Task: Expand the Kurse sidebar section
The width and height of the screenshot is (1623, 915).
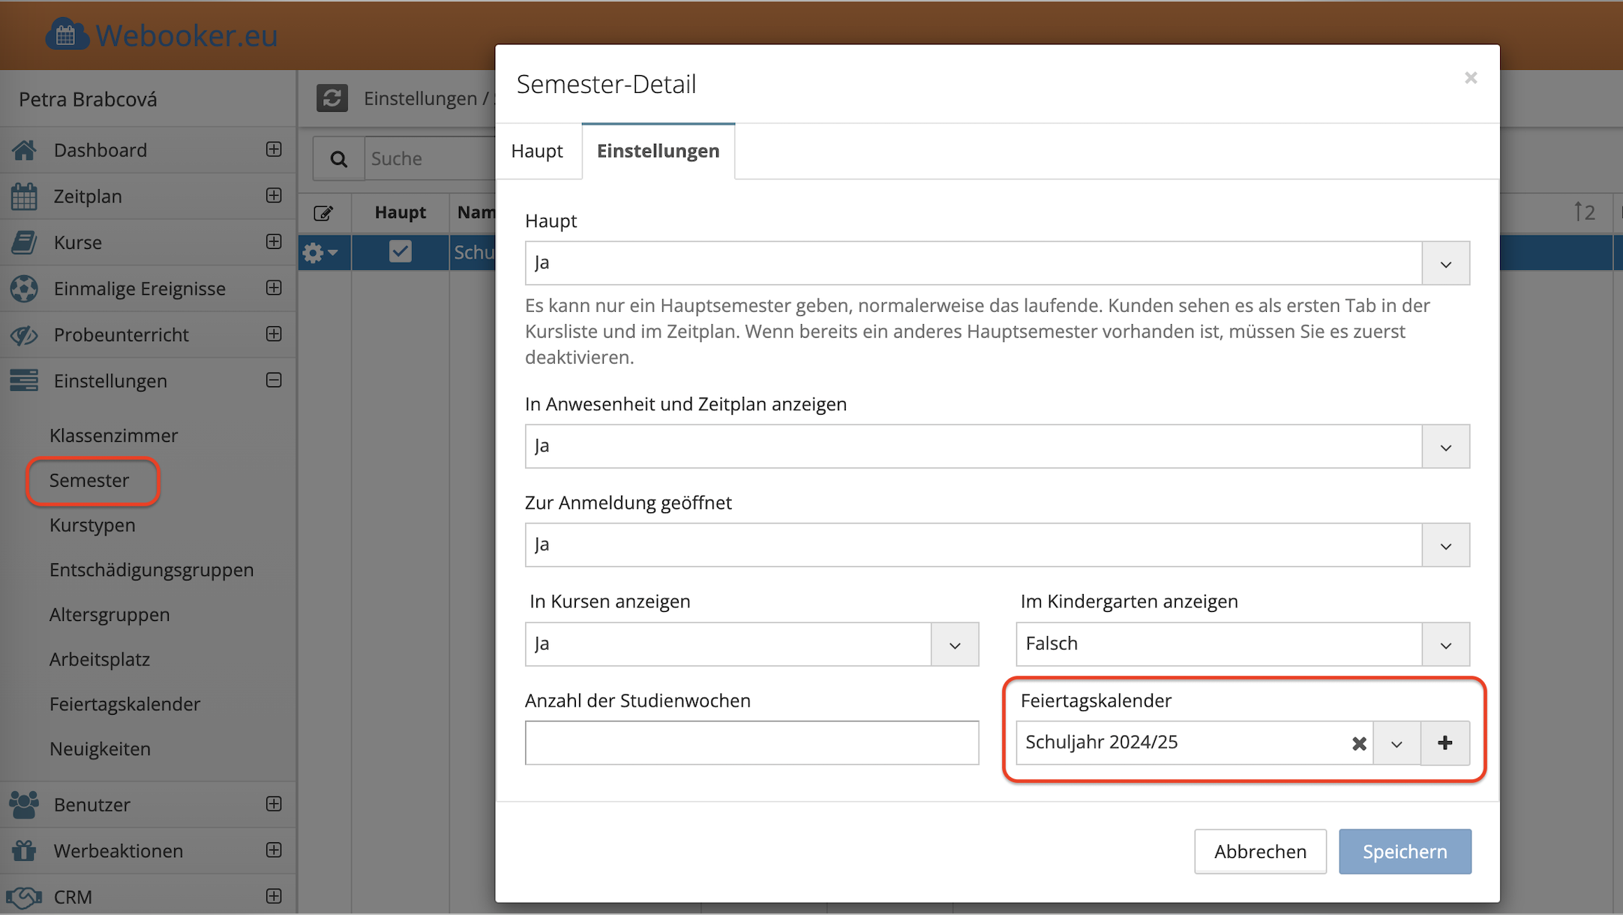Action: (x=274, y=241)
